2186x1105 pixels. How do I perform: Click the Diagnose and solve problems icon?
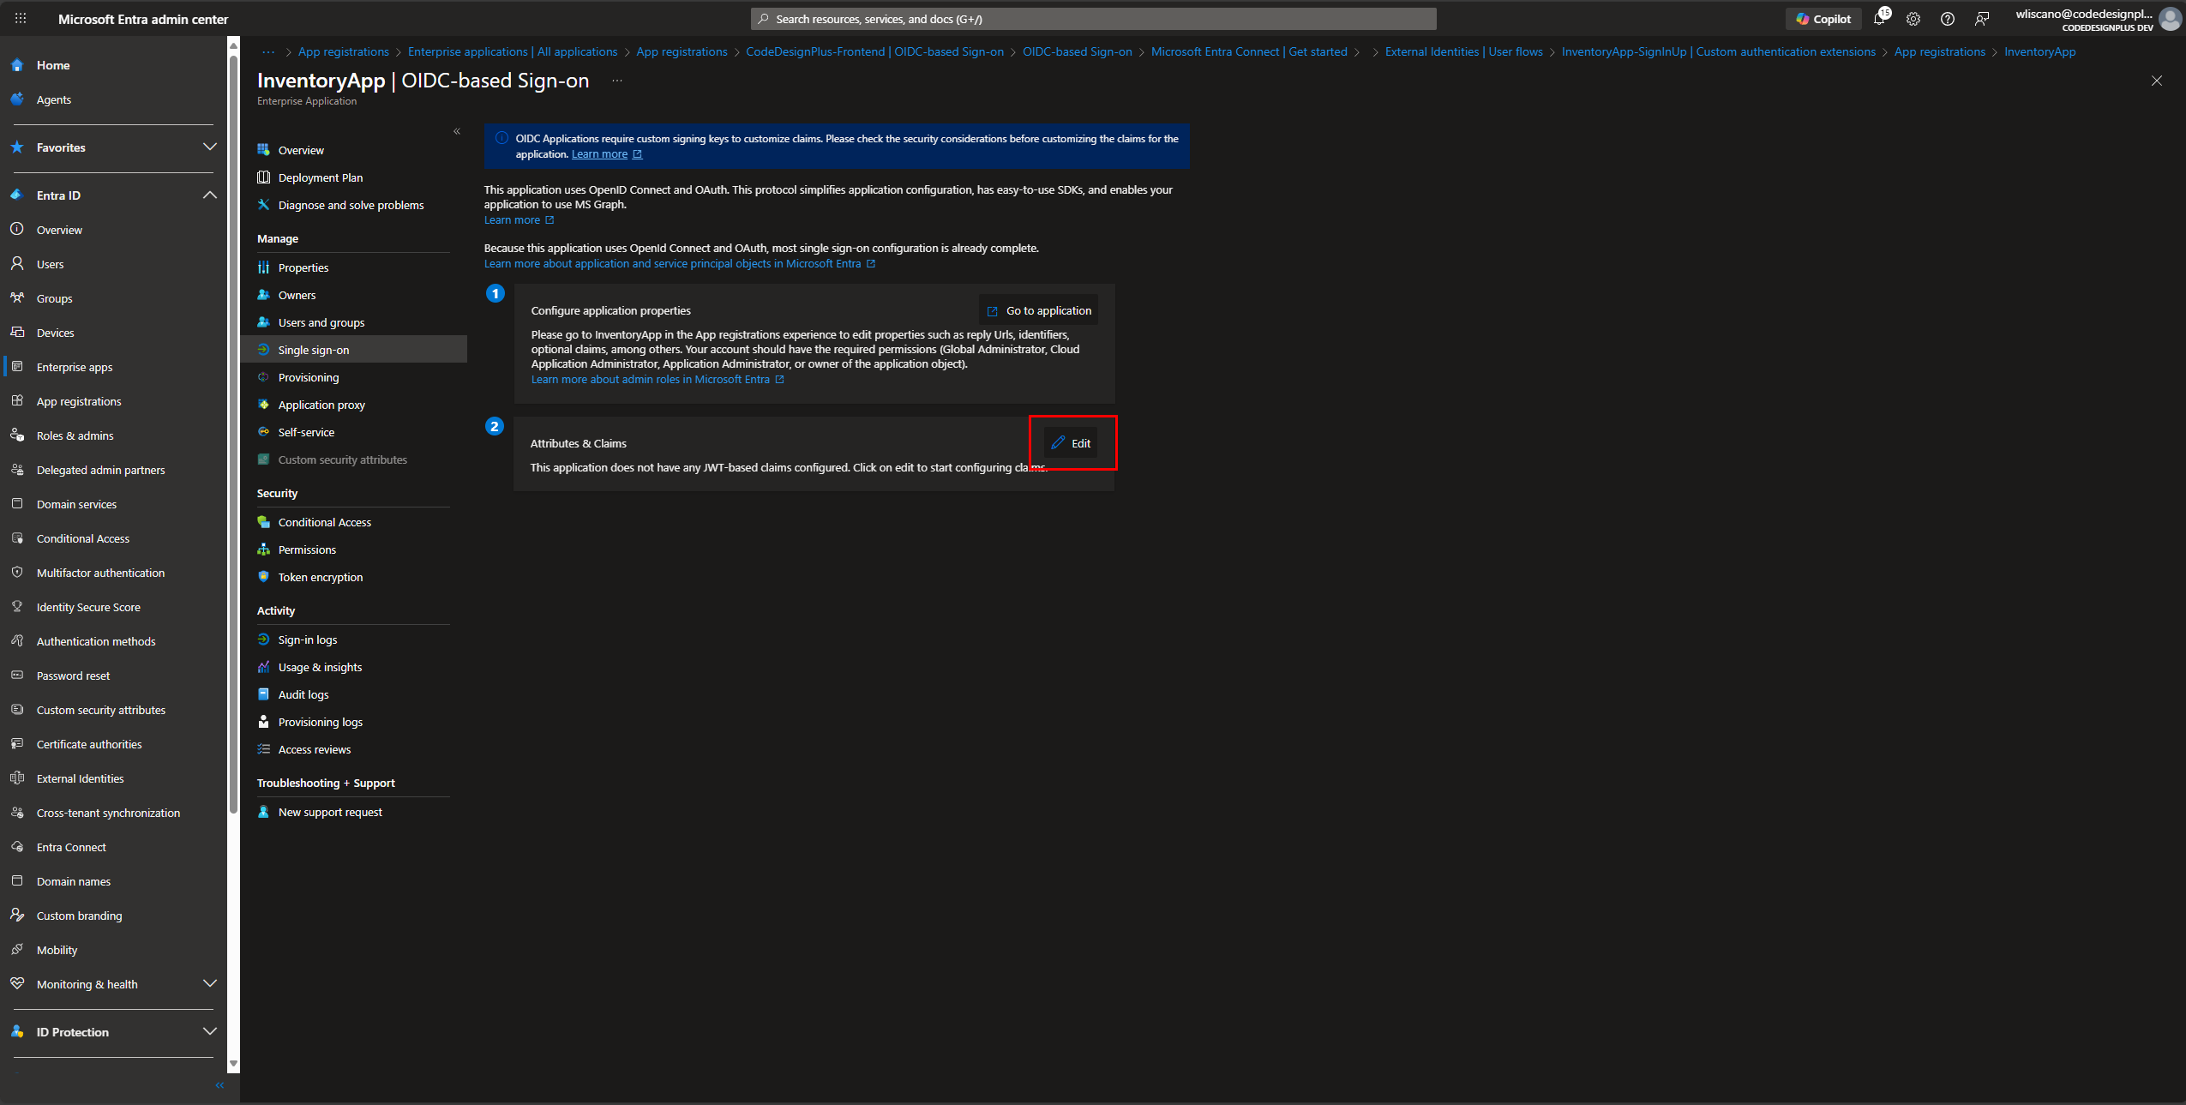(264, 204)
